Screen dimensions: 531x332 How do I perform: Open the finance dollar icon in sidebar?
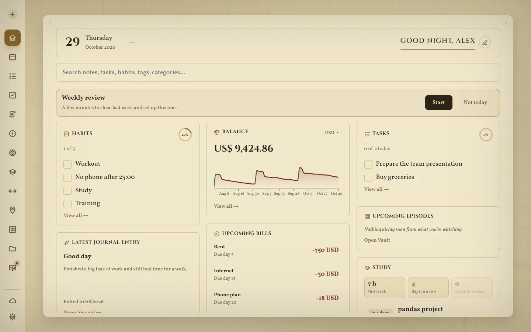13,134
